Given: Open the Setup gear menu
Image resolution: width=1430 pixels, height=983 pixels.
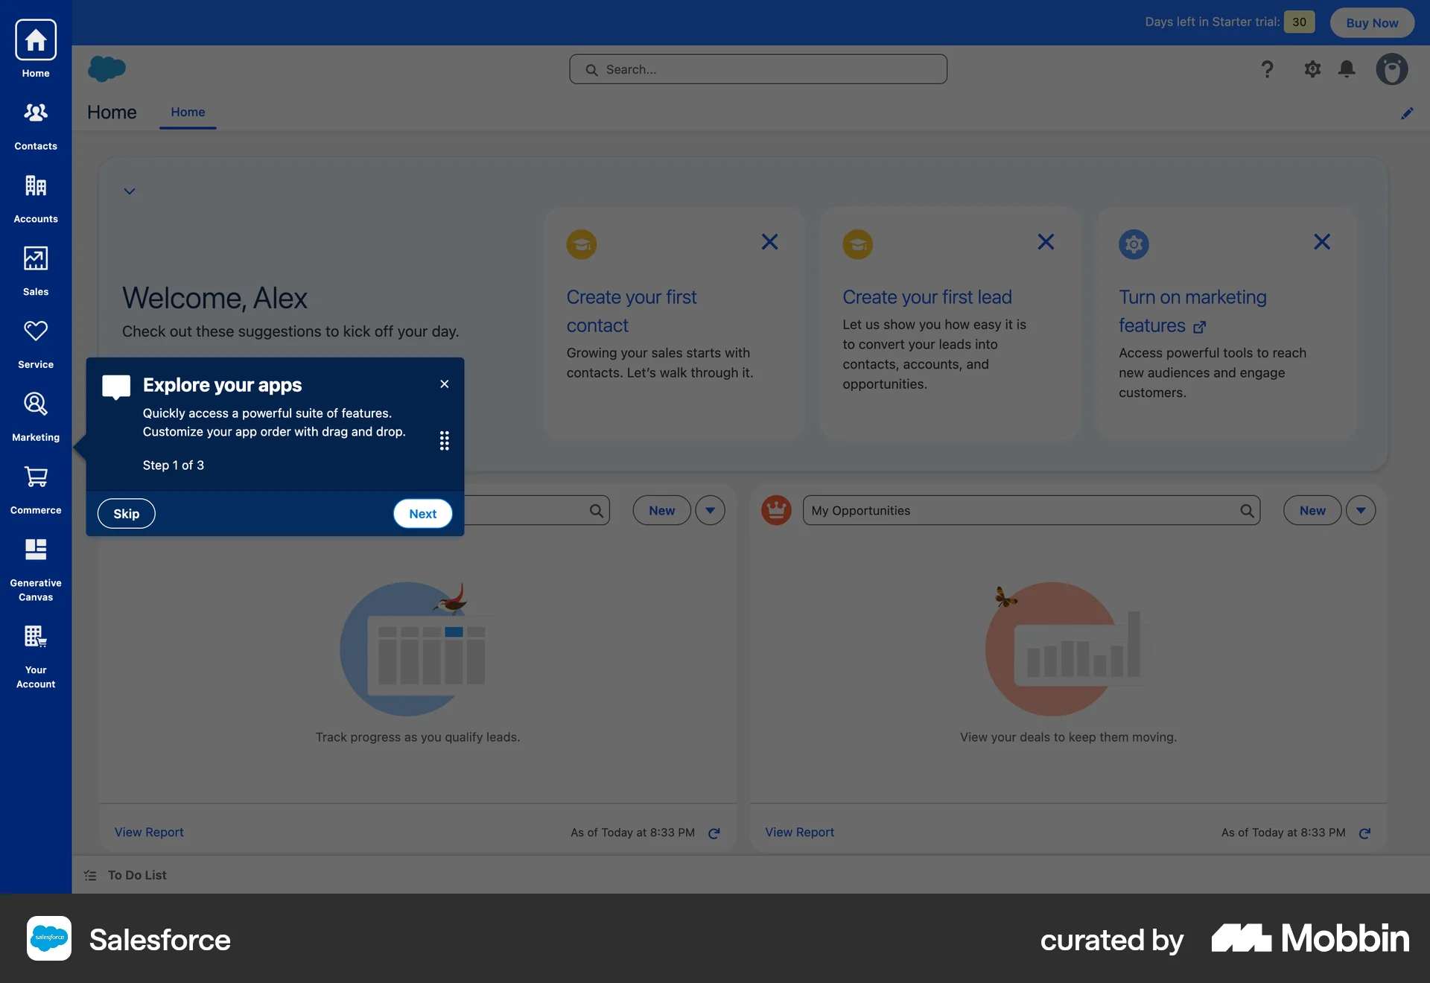Looking at the screenshot, I should pos(1313,69).
